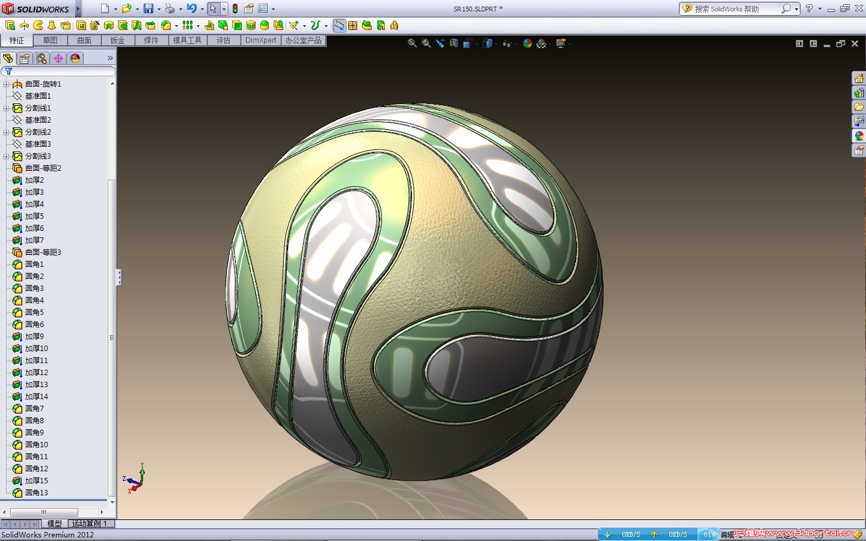Click the Linear Pattern icon
Screen dimensions: 866x541
click(188, 25)
